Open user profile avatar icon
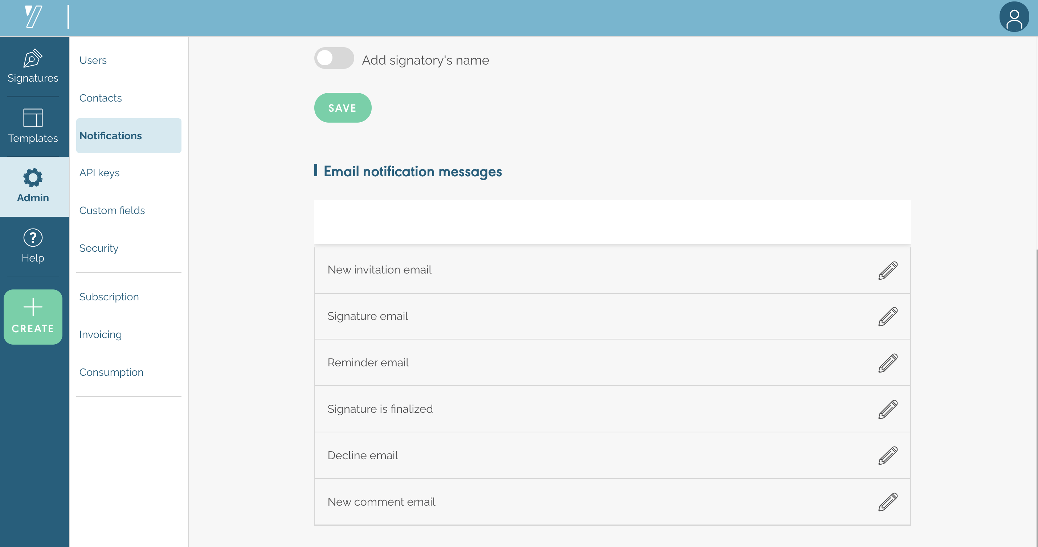Screen dimensions: 1038x547 coord(1014,17)
